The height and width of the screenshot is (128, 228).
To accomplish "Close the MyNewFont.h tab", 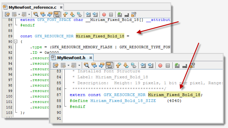I will tap(90, 58).
